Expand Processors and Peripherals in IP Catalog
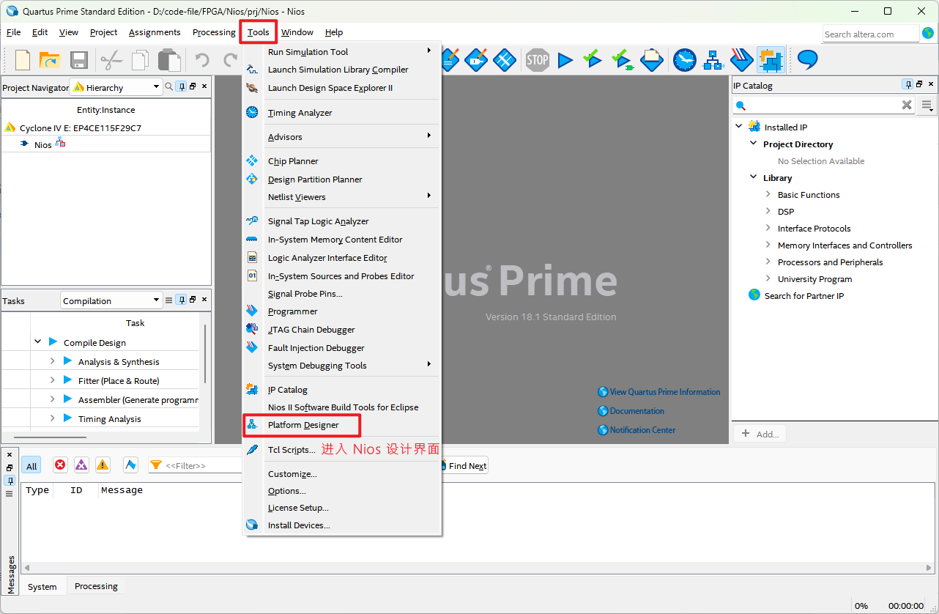 (x=768, y=262)
